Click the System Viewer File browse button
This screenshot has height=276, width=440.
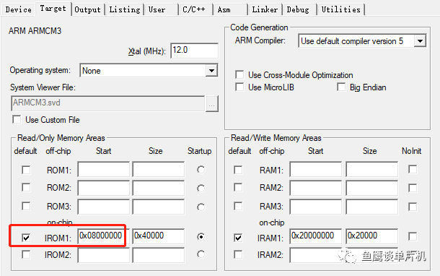[x=212, y=104]
